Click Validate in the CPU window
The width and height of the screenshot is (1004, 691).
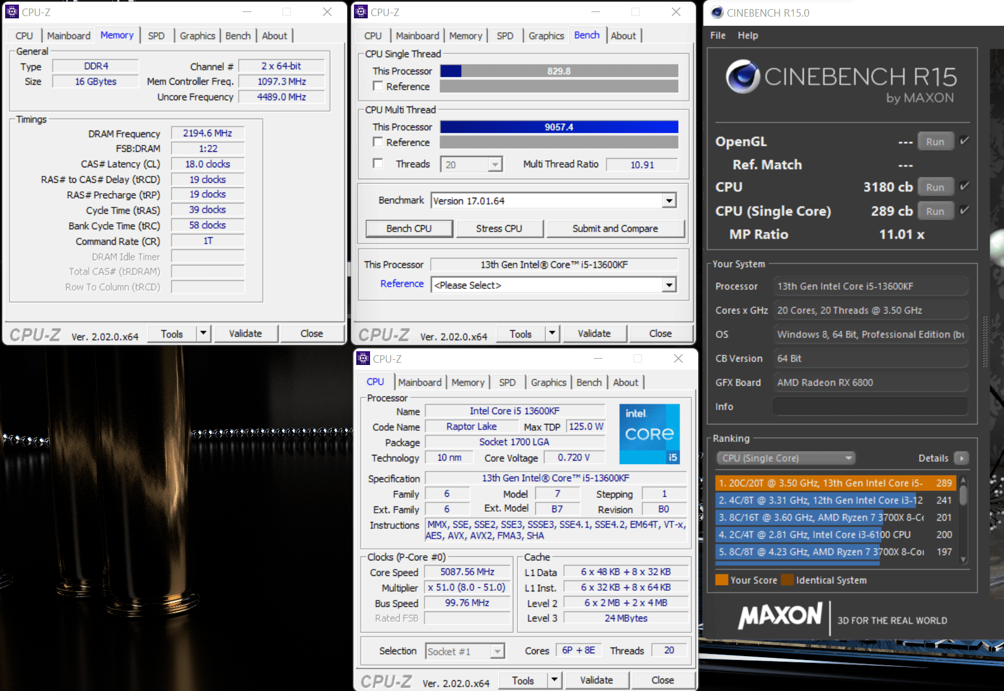(597, 680)
